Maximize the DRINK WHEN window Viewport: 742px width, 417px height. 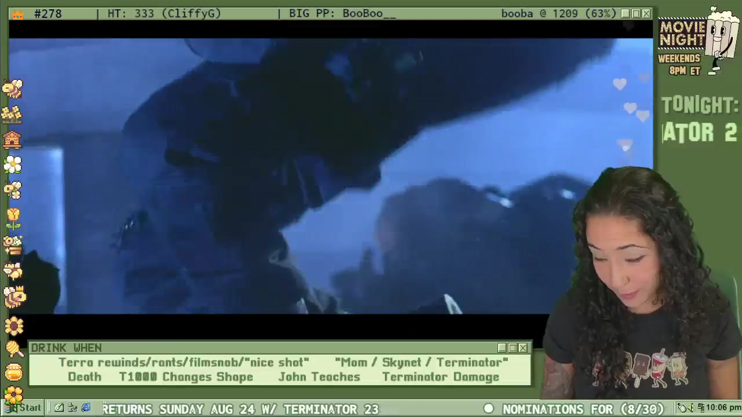pos(512,348)
